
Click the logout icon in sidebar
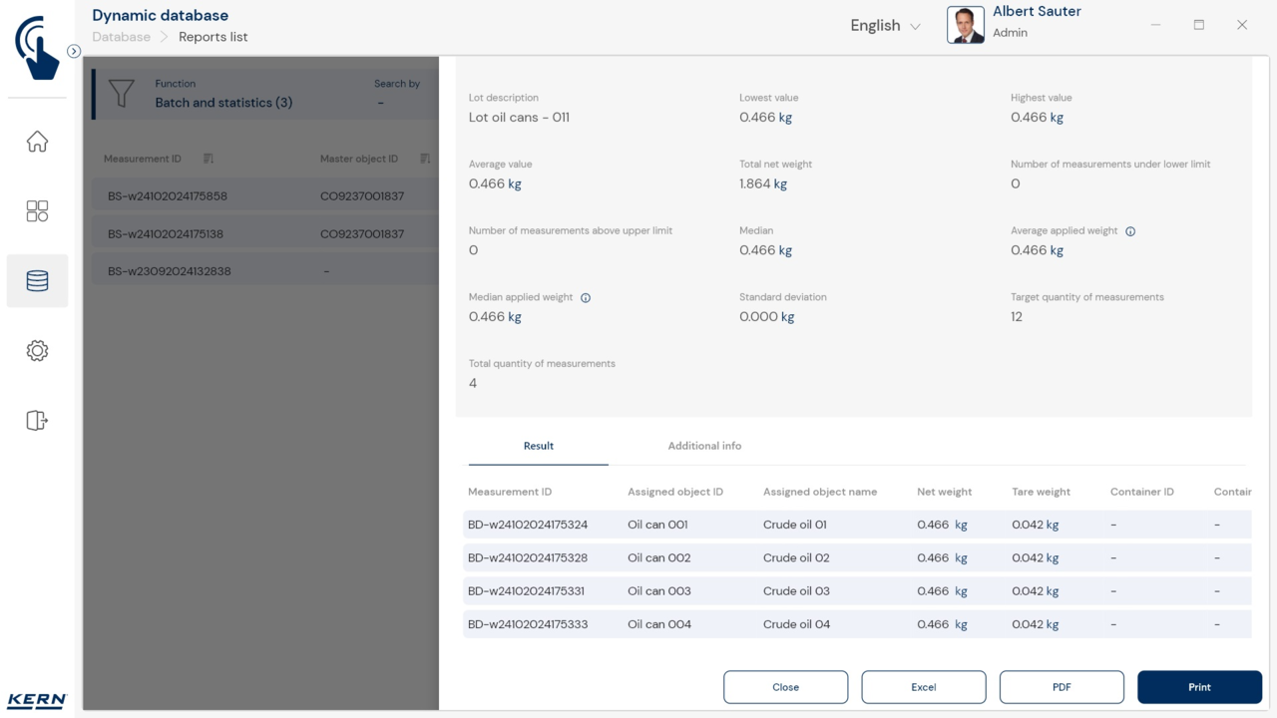[37, 421]
